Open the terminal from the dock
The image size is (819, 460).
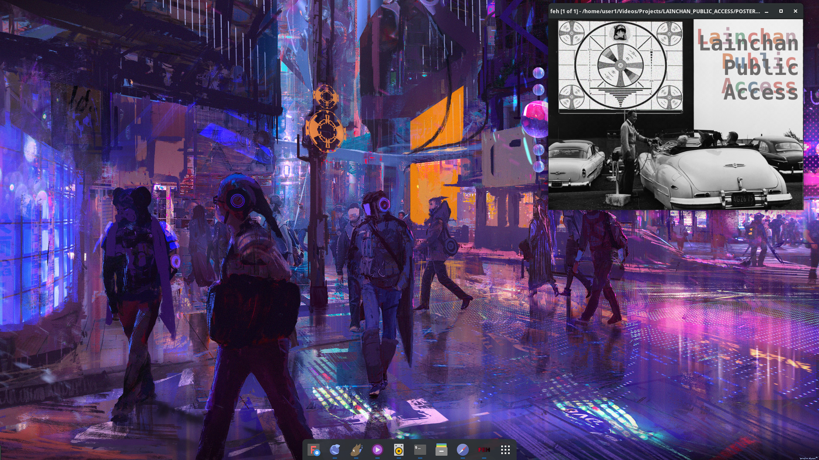coord(420,450)
